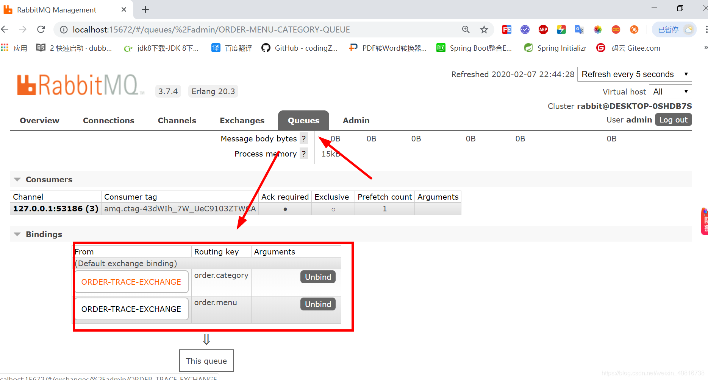This screenshot has height=380, width=708.
Task: Switch to the Connections tab
Action: [109, 120]
